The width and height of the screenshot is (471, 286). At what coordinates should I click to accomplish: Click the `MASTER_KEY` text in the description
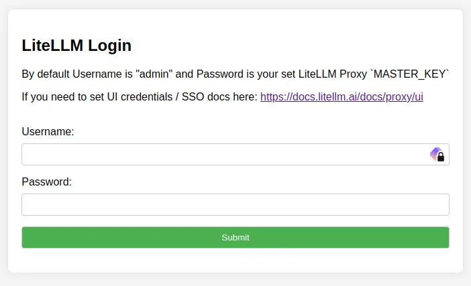[410, 74]
